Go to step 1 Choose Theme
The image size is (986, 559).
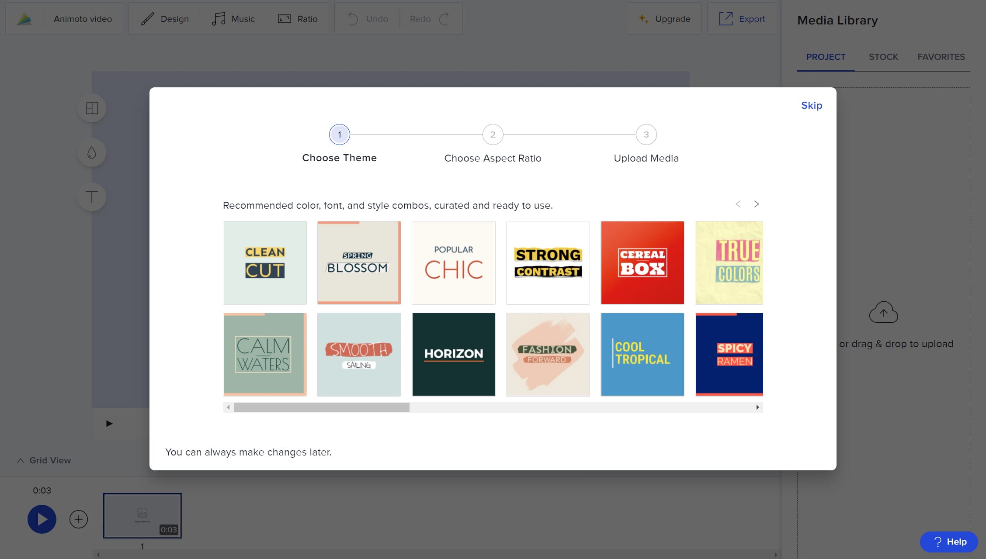pos(340,135)
